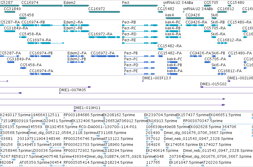Select the CG16974 gene feature
The width and height of the screenshot is (253, 167).
coord(42,6)
